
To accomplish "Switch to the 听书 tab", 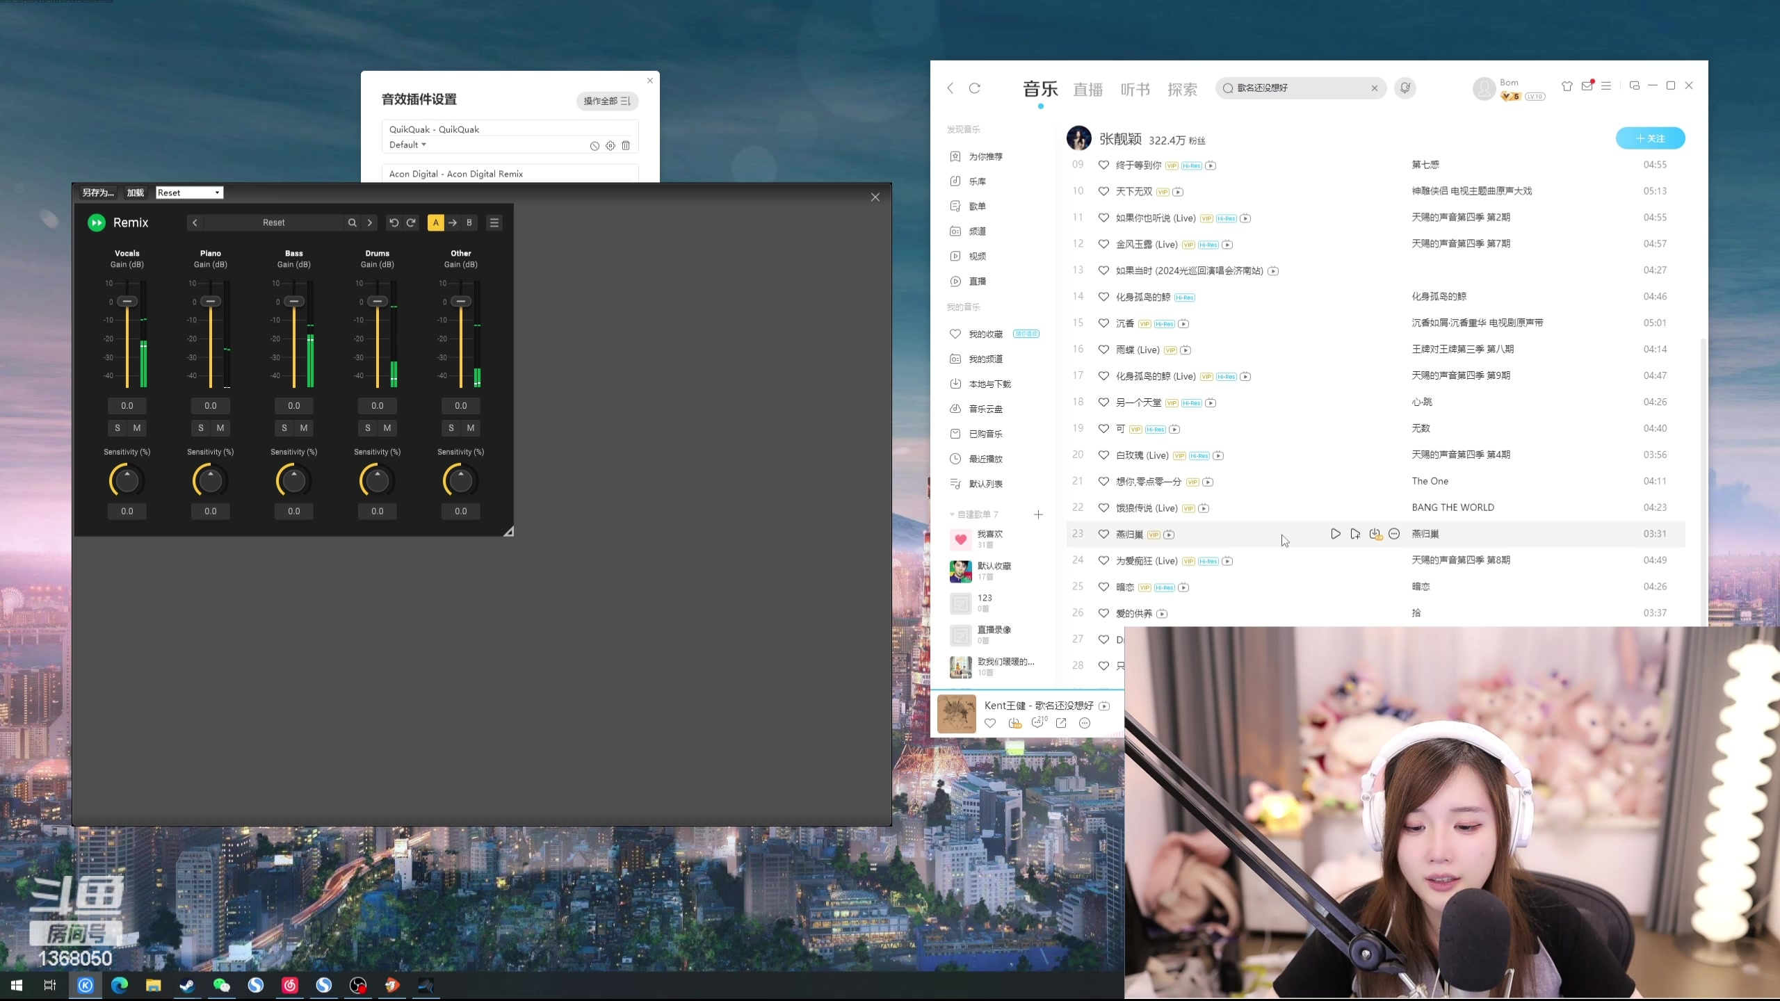I will click(1135, 89).
